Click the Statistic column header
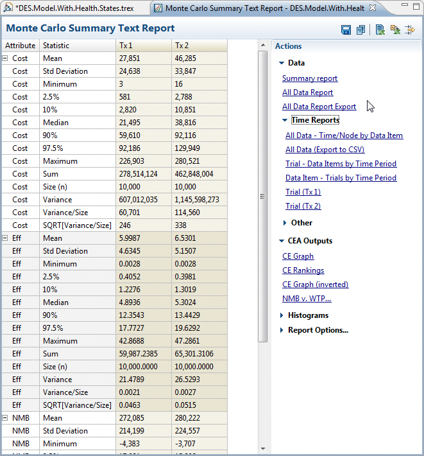Image resolution: width=424 pixels, height=456 pixels. point(78,46)
